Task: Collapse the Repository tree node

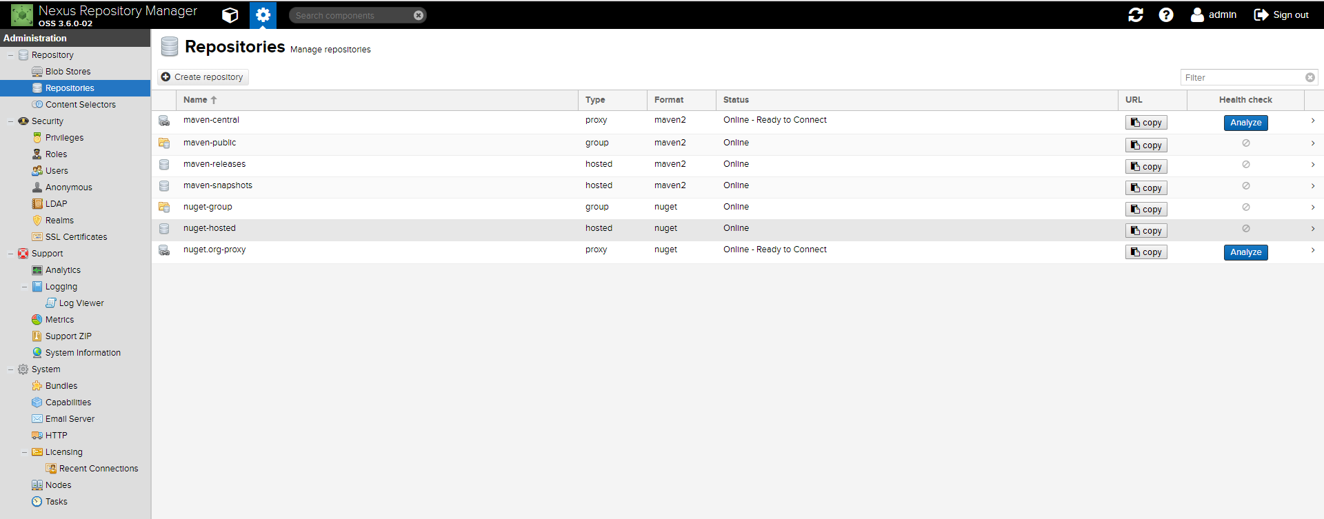Action: point(10,55)
